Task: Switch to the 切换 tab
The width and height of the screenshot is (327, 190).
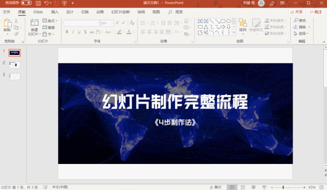Action: pos(85,12)
